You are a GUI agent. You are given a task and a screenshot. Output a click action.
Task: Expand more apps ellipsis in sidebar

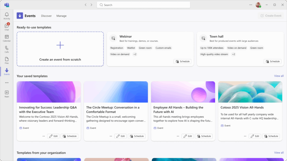coord(6,83)
